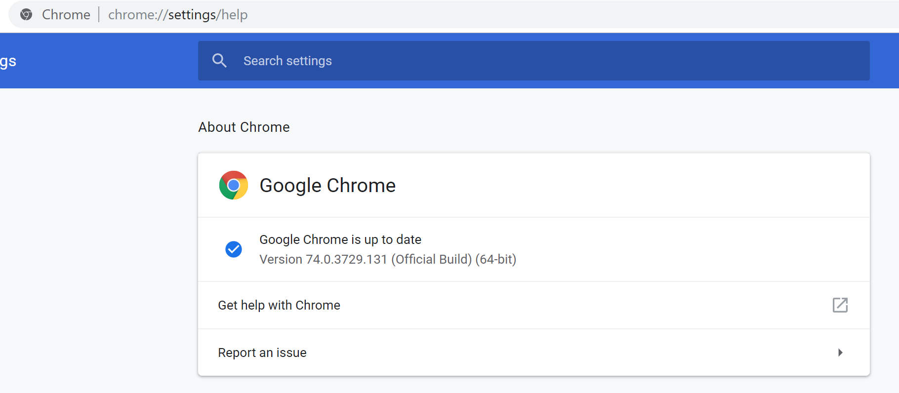
Task: Click the word 'settings' in the URL
Action: pos(192,15)
